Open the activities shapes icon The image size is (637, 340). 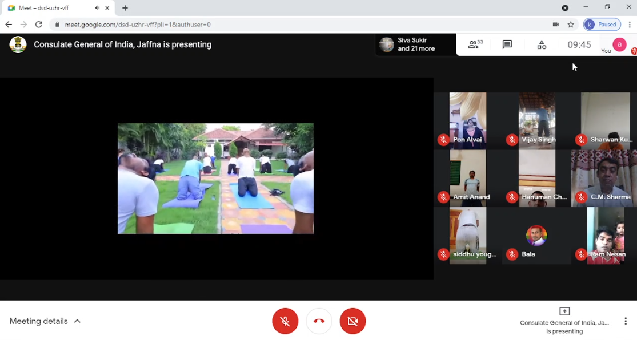coord(542,44)
